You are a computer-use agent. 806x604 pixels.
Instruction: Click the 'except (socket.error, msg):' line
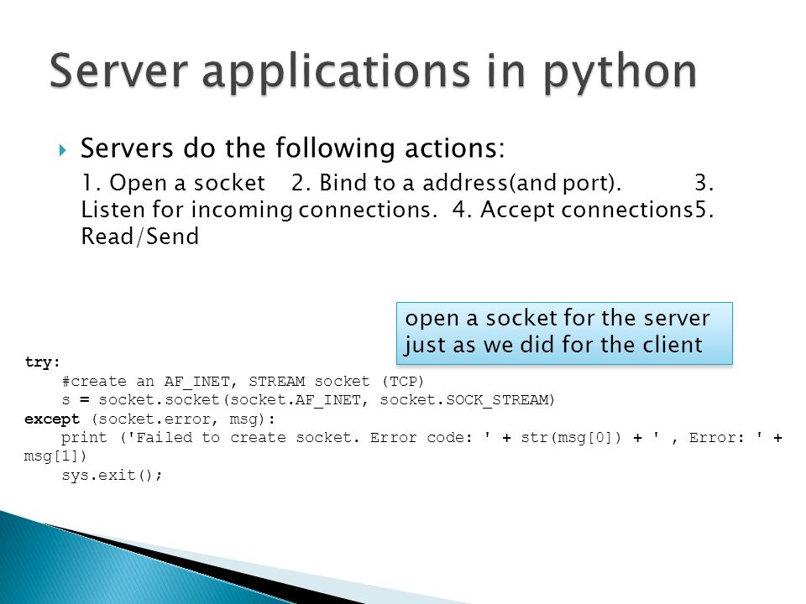tap(149, 419)
